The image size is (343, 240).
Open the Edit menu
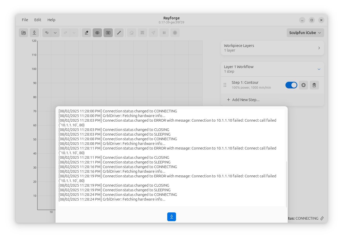coord(38,20)
